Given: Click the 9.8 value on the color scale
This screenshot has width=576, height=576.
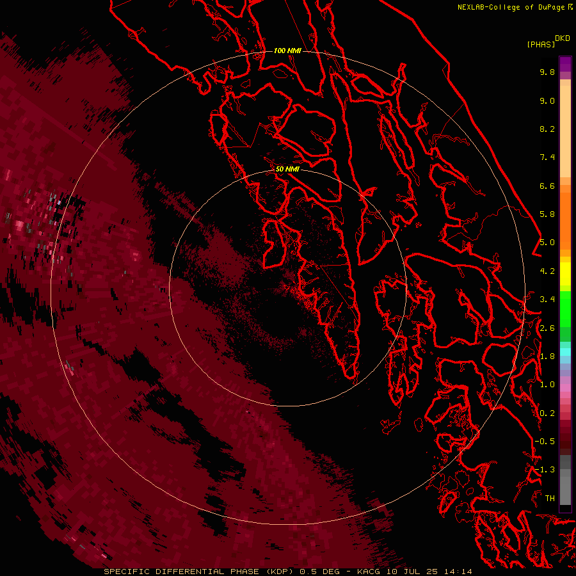Looking at the screenshot, I should tap(547, 72).
